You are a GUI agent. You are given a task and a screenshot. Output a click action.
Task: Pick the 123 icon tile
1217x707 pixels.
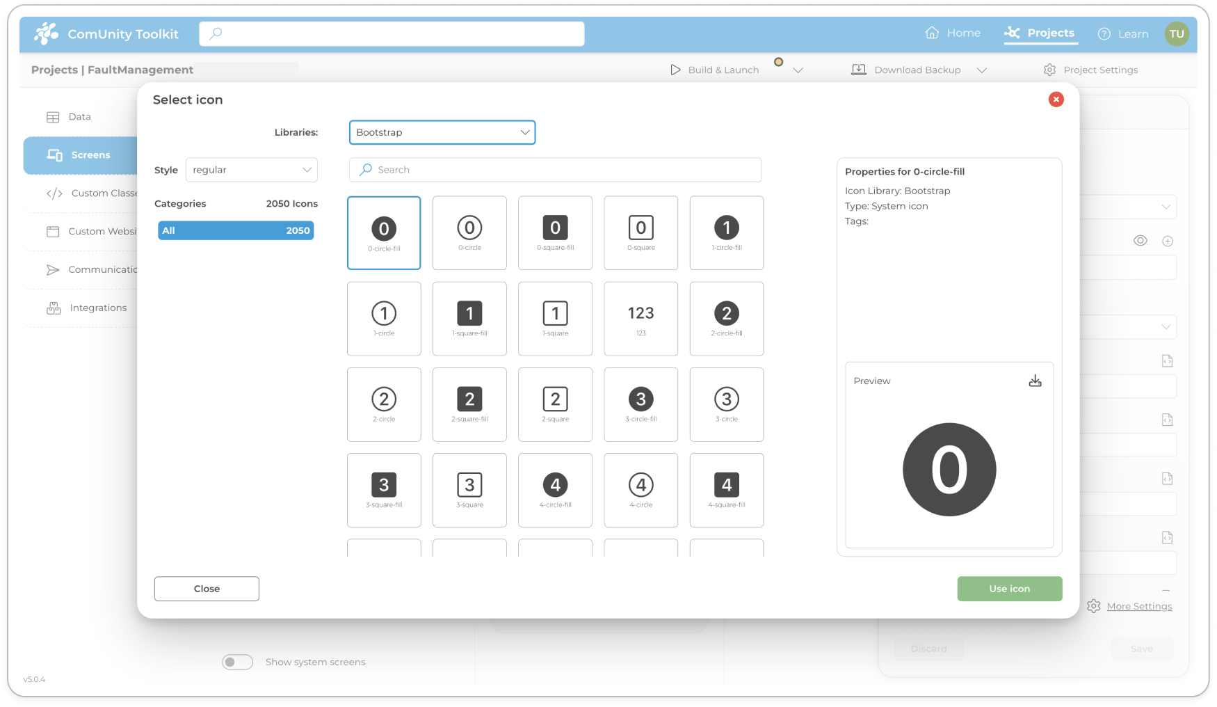click(640, 319)
